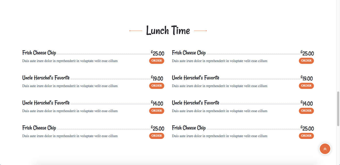This screenshot has height=165, width=340.
Task: Order the £19.00 Uncle Herschel's Favorite, right column
Action: click(x=306, y=86)
